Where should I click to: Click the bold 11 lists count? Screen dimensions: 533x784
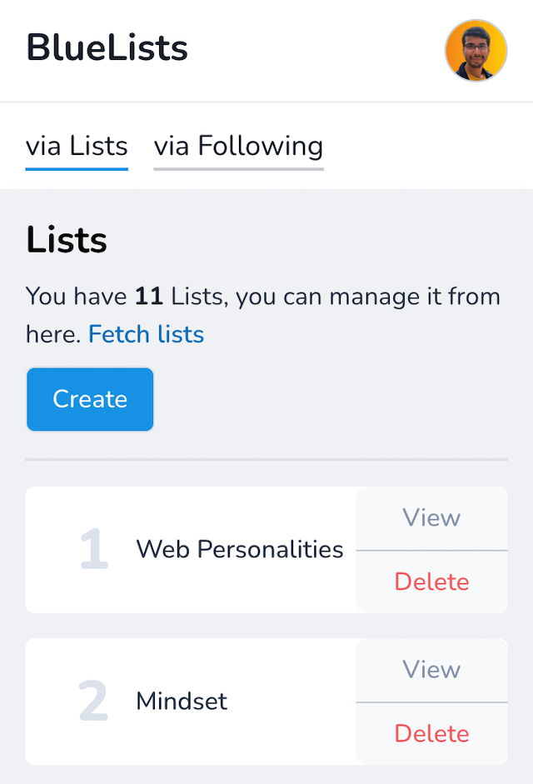pyautogui.click(x=148, y=297)
